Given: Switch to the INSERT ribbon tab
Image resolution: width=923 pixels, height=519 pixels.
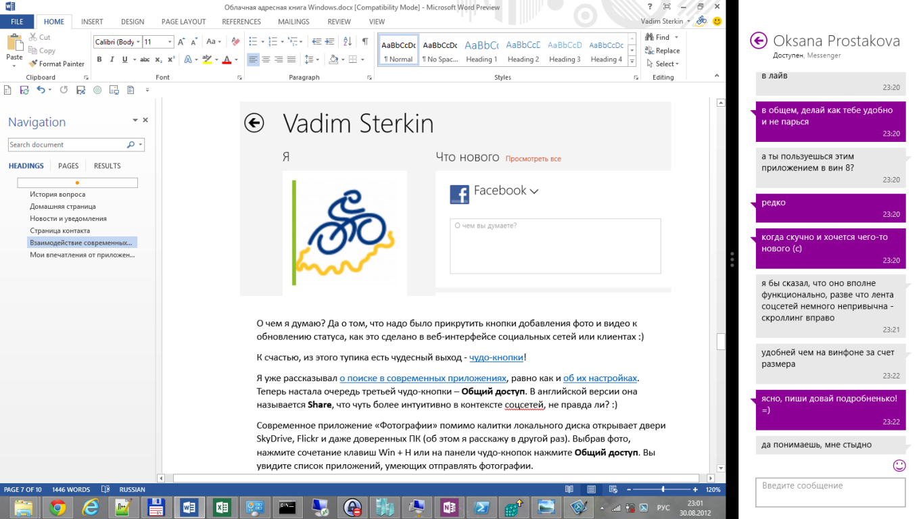Looking at the screenshot, I should pyautogui.click(x=92, y=22).
